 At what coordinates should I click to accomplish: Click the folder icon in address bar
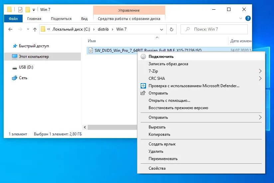tap(43, 29)
